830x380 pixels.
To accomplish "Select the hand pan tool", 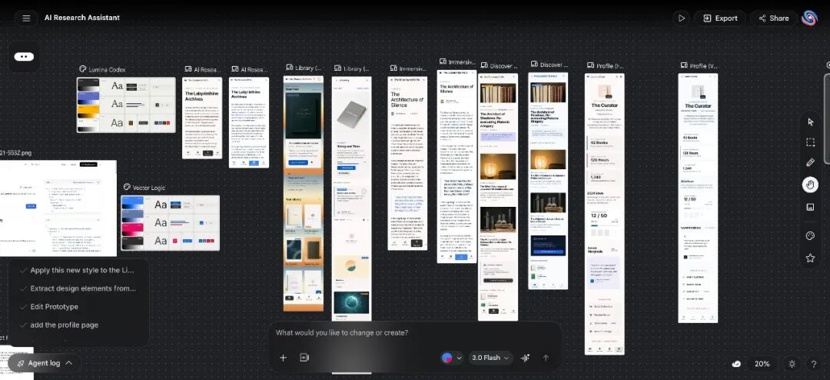I will pyautogui.click(x=810, y=185).
